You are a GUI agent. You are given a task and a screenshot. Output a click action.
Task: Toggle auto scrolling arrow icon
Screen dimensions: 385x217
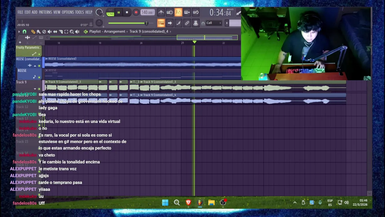(170, 23)
